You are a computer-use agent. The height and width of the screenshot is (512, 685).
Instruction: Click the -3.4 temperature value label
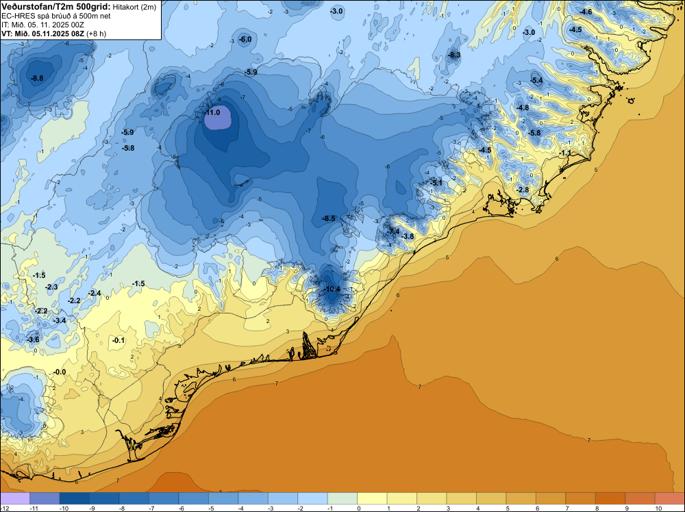click(x=60, y=321)
